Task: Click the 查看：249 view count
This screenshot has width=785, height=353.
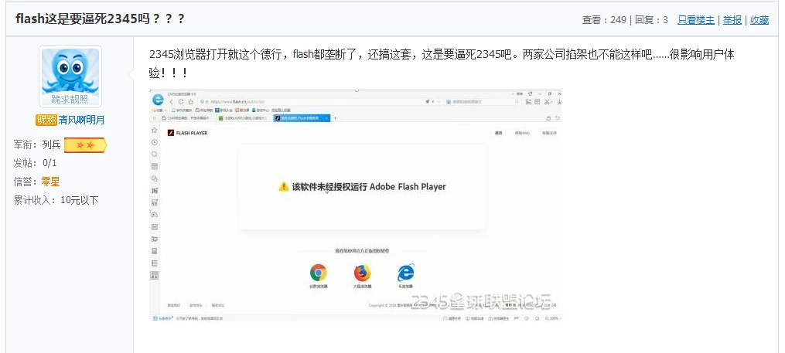Action: [604, 20]
